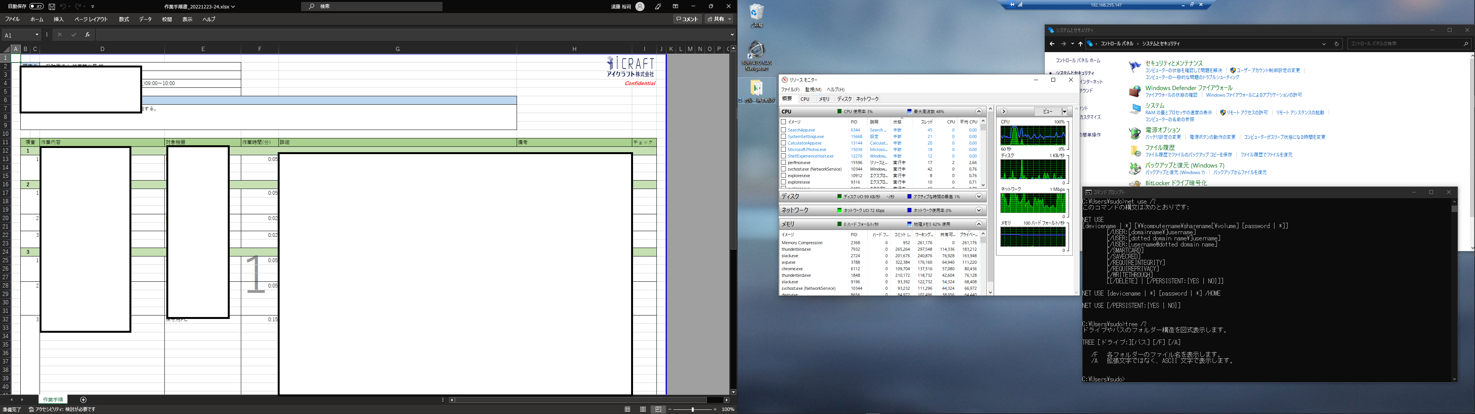1475x414 pixels.
Task: Tick the perfmon.exe checkbox
Action: (783, 163)
